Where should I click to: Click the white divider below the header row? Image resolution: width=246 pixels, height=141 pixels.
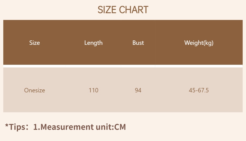[x=123, y=66]
